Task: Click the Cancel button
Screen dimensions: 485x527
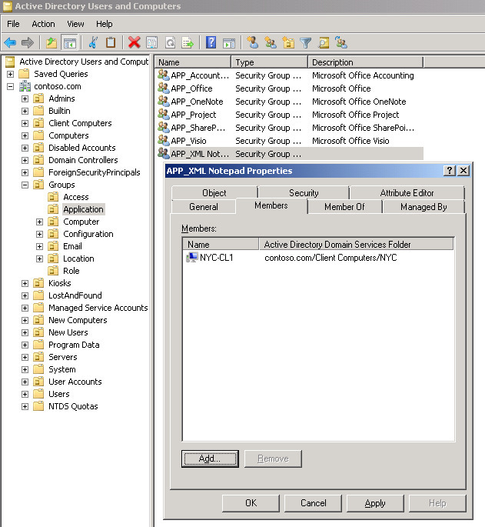Action: coord(313,503)
